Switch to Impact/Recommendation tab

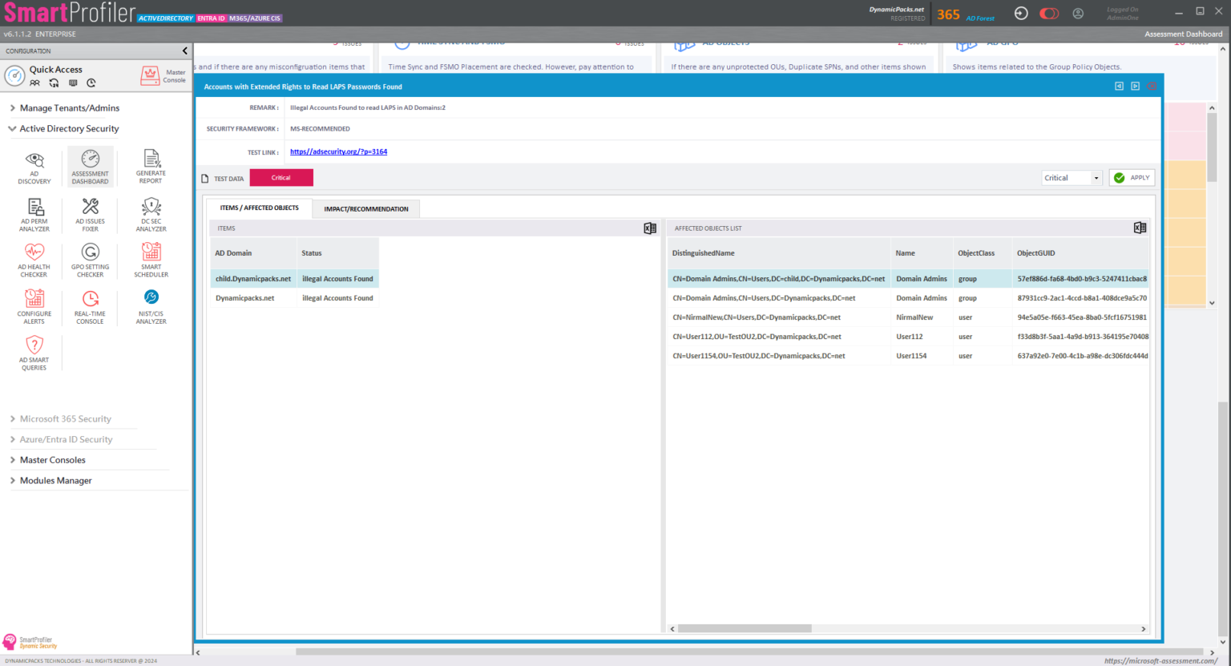tap(366, 209)
